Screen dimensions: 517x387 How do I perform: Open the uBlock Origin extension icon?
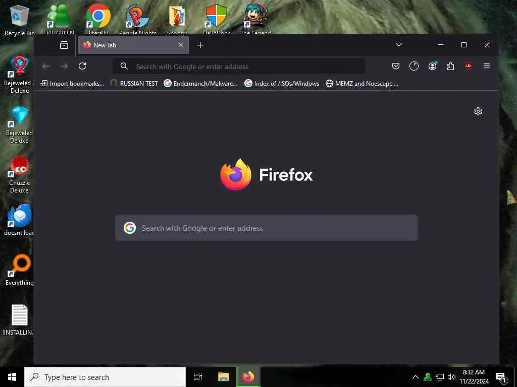[468, 66]
